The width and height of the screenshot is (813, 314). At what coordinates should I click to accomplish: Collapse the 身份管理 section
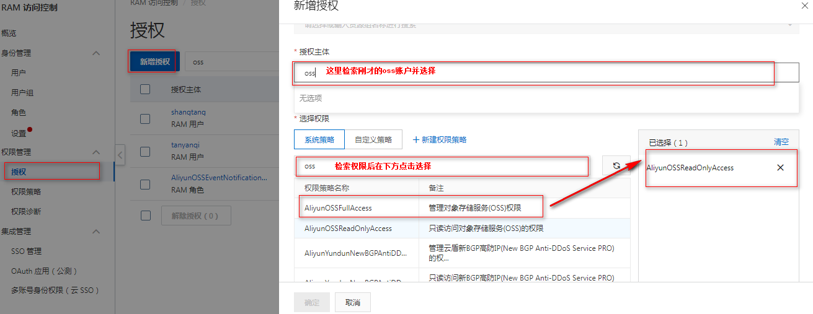(x=96, y=53)
